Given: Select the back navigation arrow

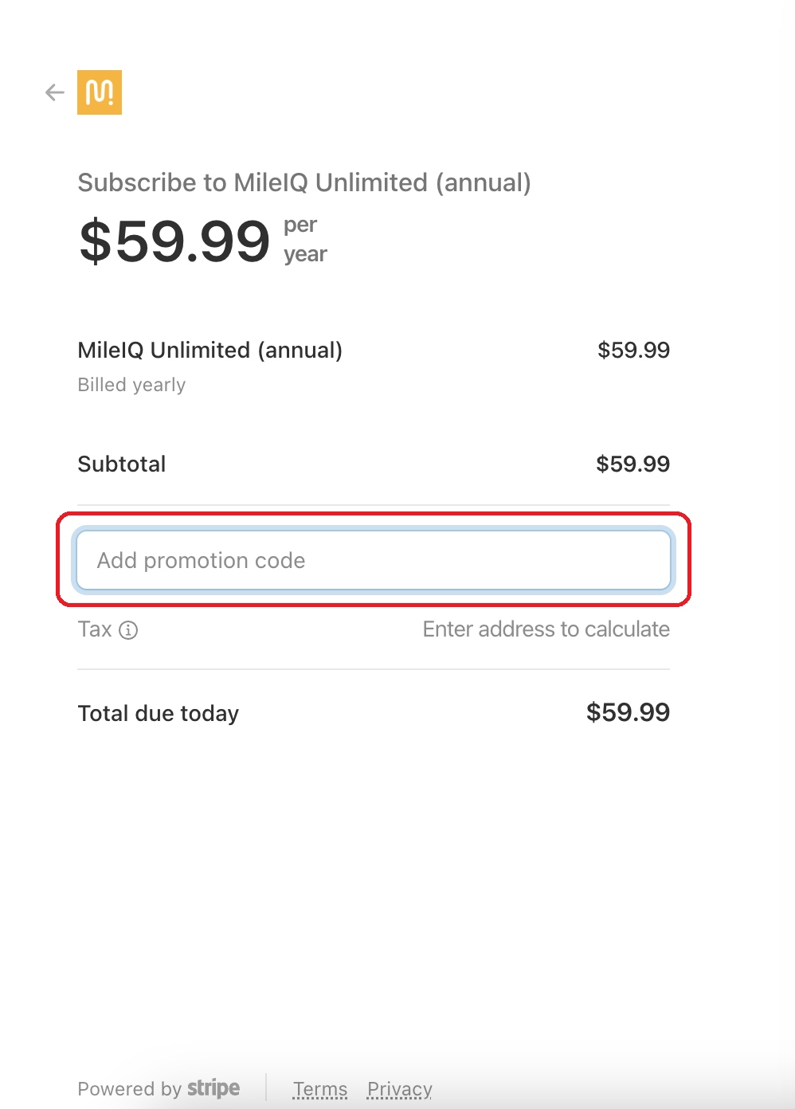Looking at the screenshot, I should tap(53, 92).
